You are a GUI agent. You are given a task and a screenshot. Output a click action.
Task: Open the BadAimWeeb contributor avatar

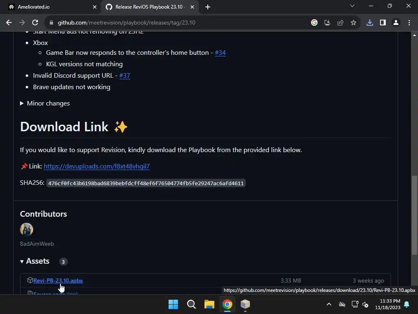[x=27, y=229]
